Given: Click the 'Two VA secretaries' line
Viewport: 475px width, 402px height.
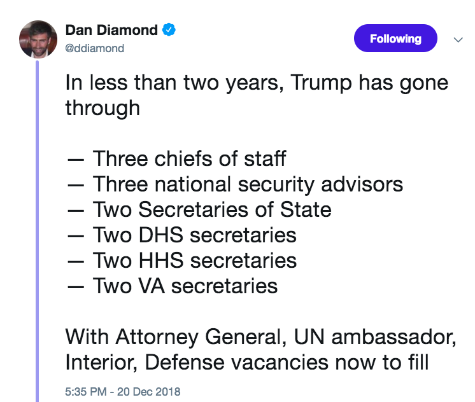Looking at the screenshot, I should tap(173, 286).
